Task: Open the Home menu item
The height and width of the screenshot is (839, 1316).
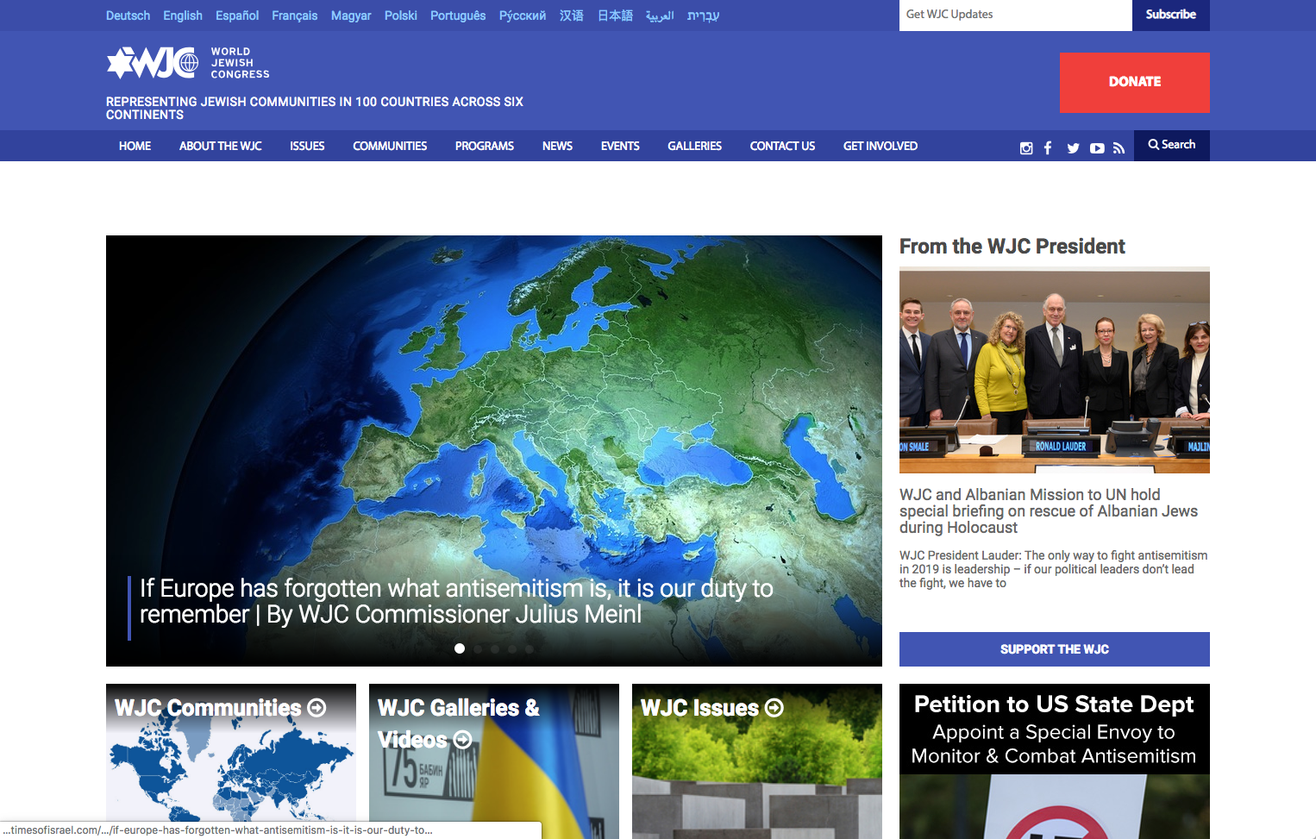Action: (135, 146)
